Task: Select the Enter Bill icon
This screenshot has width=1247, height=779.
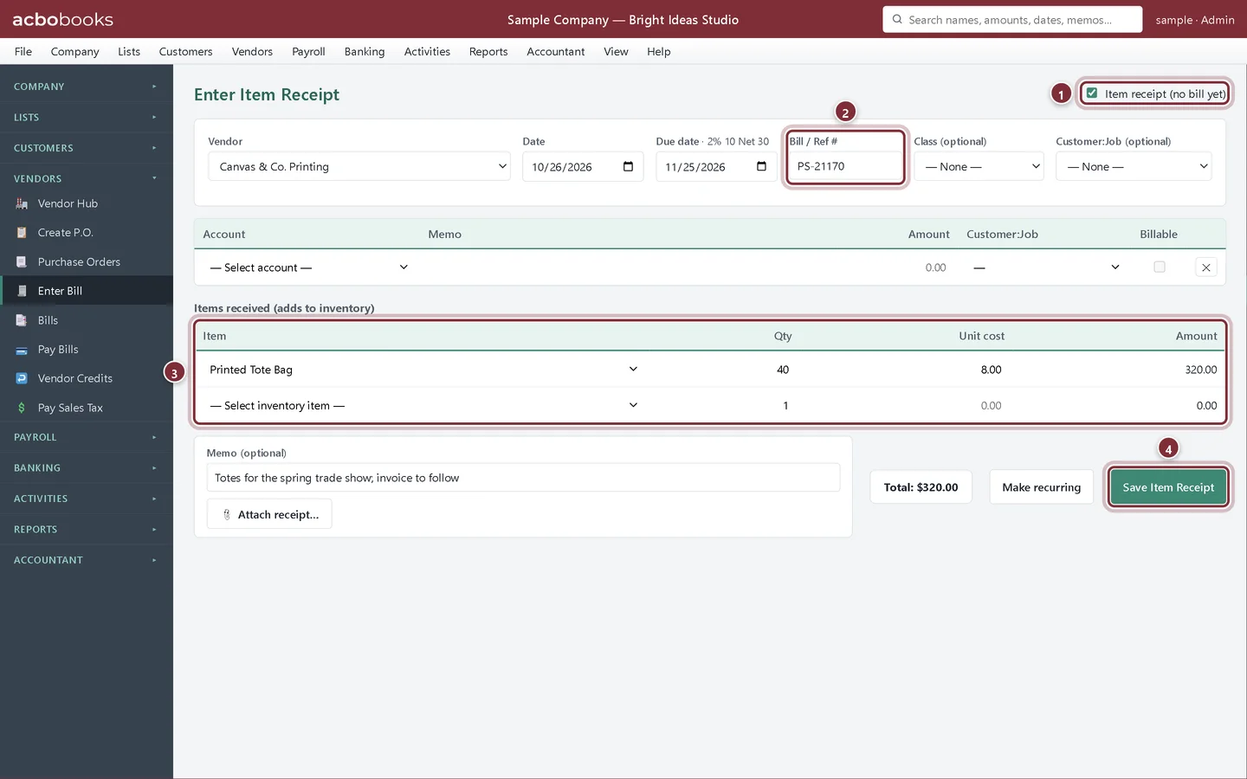Action: [22, 291]
